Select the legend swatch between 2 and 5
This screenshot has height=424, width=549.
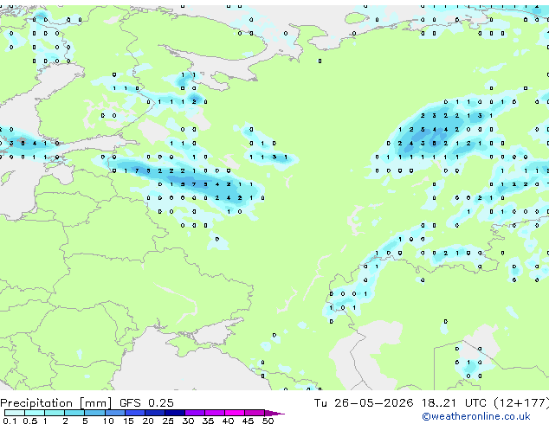coord(74,413)
